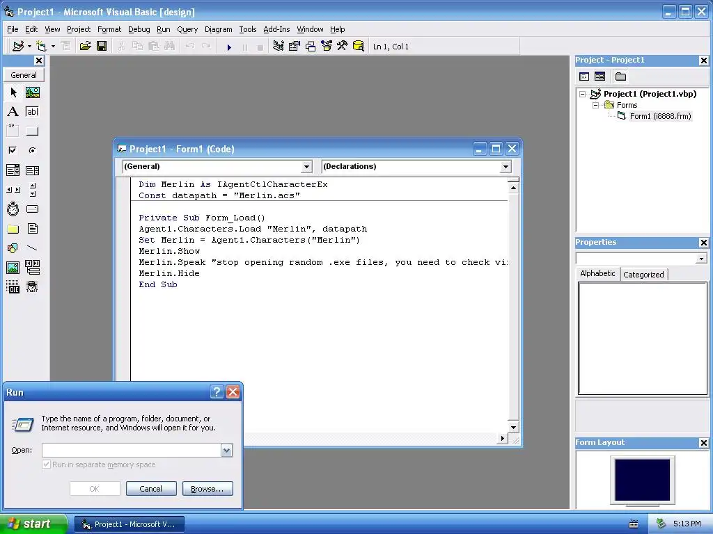
Task: Open Toolbox from the hammer toolbar icon
Action: point(343,47)
